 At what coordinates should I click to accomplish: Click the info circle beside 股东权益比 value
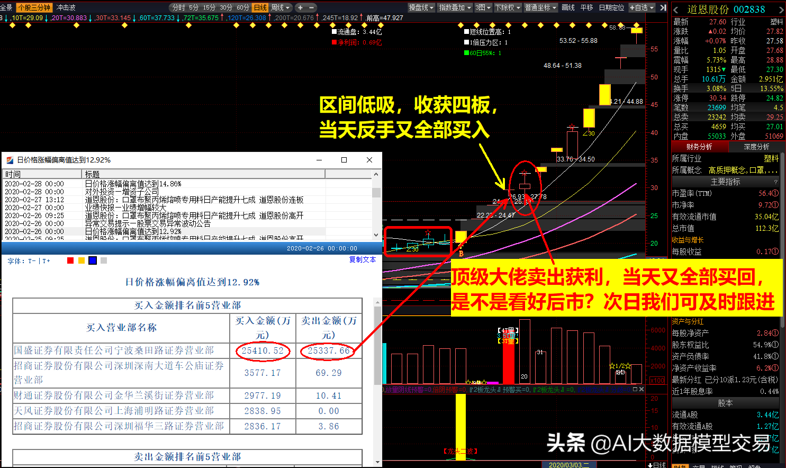click(775, 345)
